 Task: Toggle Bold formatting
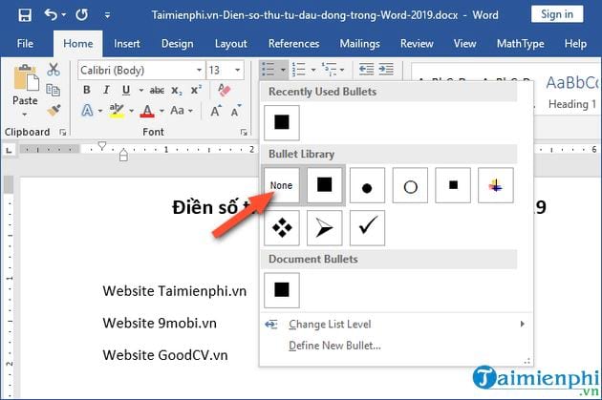(87, 90)
